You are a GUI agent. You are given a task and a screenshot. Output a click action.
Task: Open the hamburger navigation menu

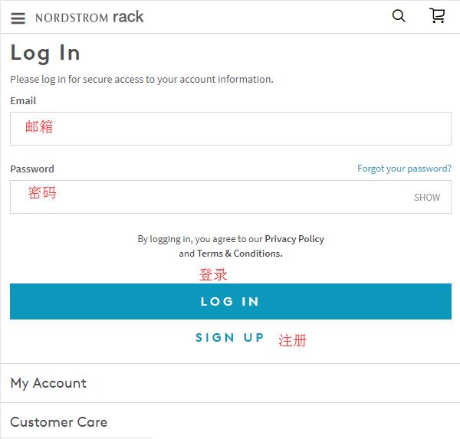pyautogui.click(x=18, y=18)
